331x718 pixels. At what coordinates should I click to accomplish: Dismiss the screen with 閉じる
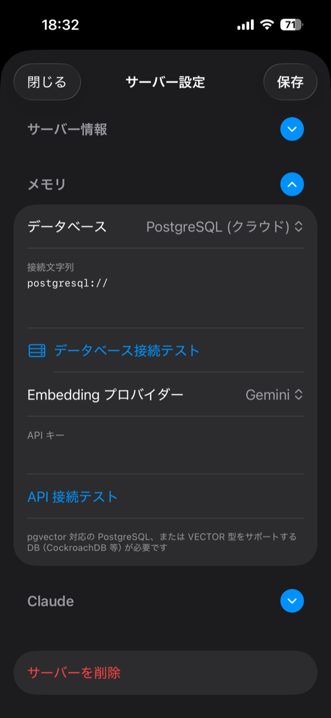[x=46, y=81]
